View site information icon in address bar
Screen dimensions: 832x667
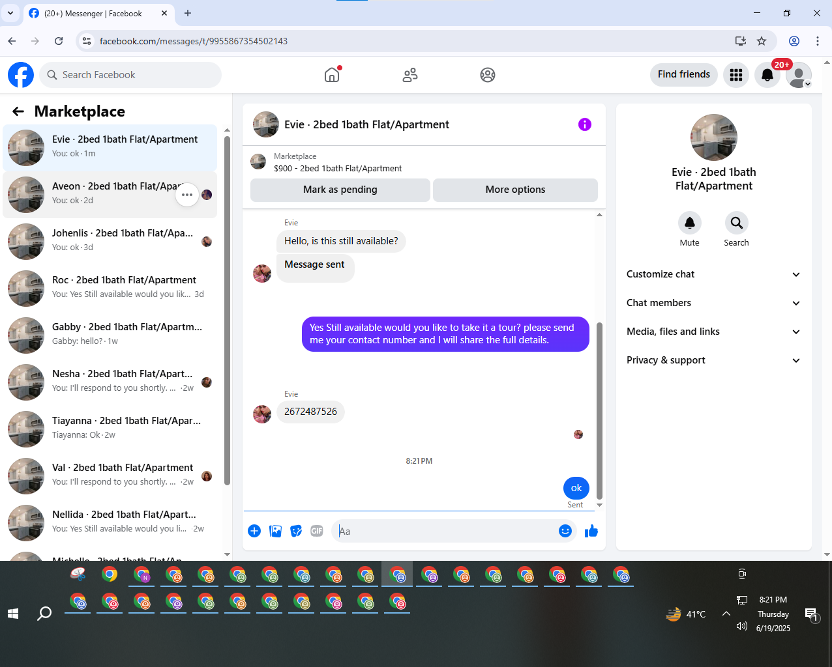tap(86, 41)
